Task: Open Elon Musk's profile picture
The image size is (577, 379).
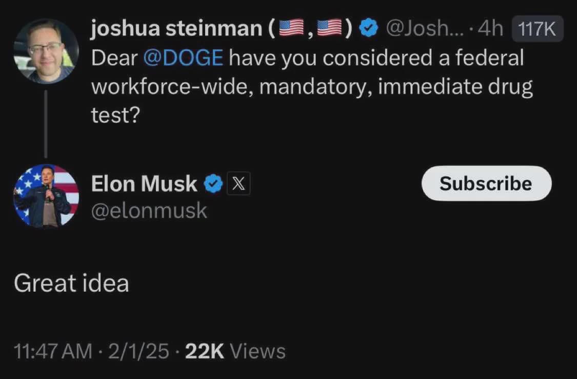Action: click(x=46, y=196)
